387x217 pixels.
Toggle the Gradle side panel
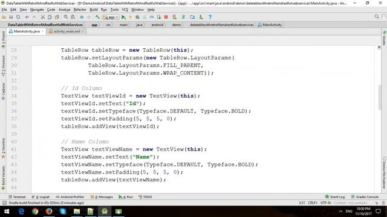tap(385, 38)
